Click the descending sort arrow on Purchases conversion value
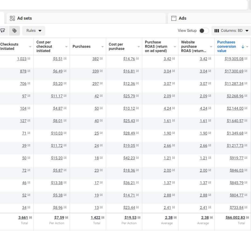The image size is (251, 231). coord(243,47)
